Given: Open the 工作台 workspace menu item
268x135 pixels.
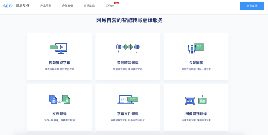Looking at the screenshot, I should (110, 6).
